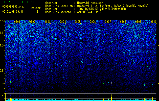Click the 0905 time marker
This screenshot has height=101, width=159.
(78, 22)
